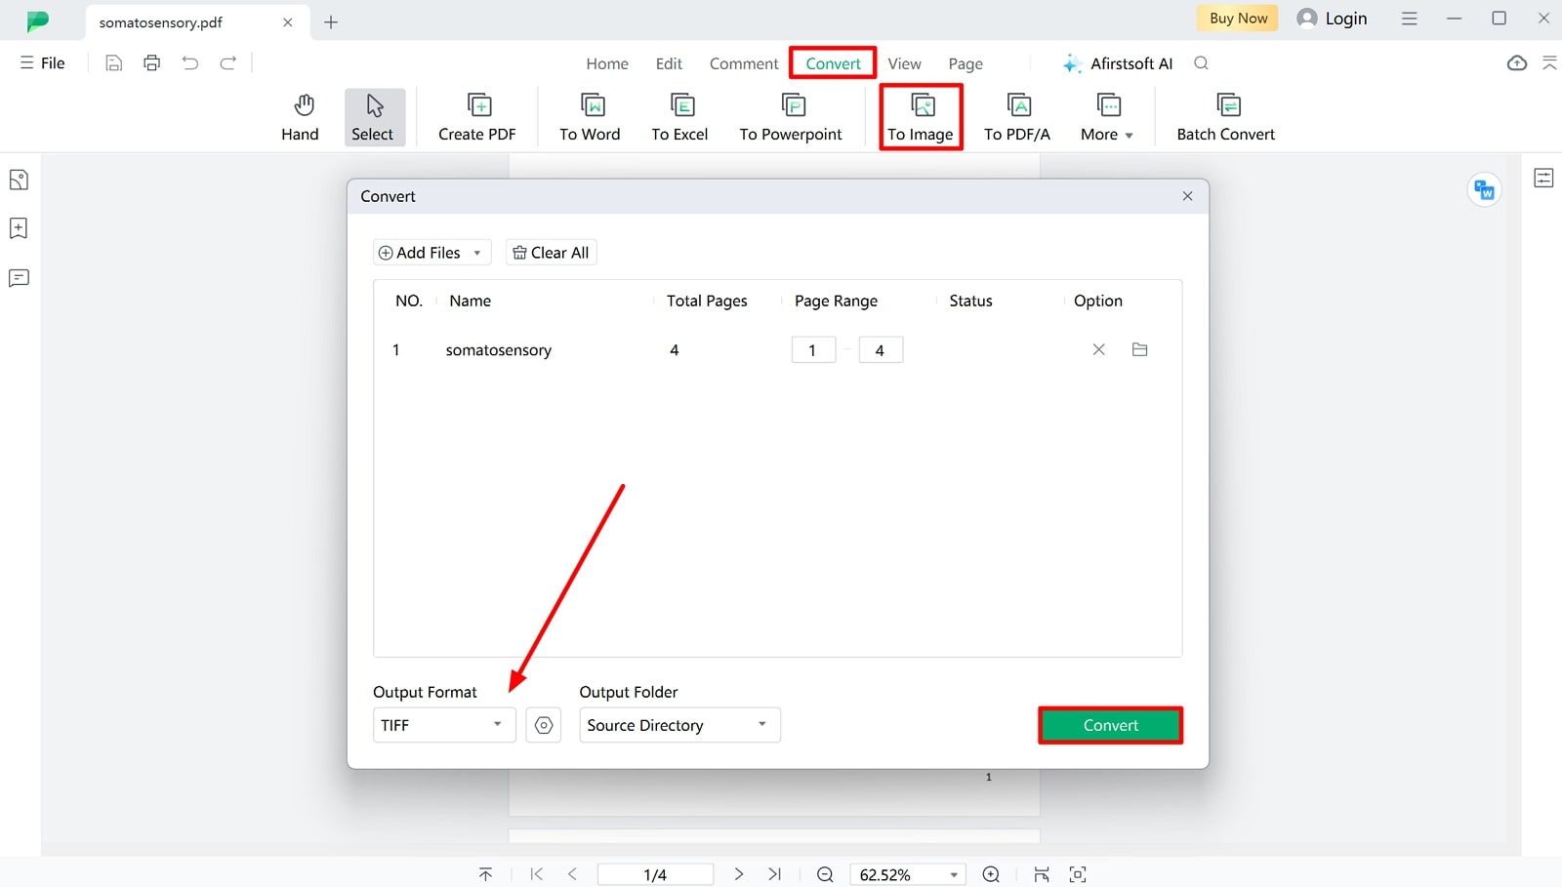The image size is (1562, 887).
Task: Print the document with the printer icon
Action: pyautogui.click(x=151, y=63)
